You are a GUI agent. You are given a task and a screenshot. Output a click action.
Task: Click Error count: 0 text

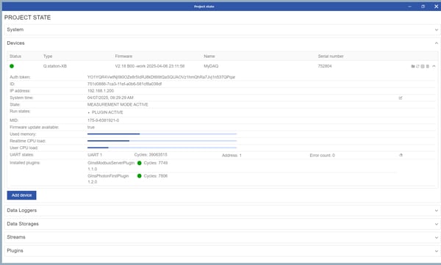point(323,156)
